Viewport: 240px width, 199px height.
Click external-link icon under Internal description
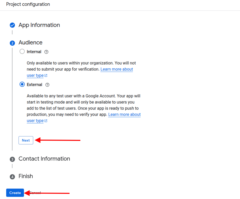coord(46,76)
